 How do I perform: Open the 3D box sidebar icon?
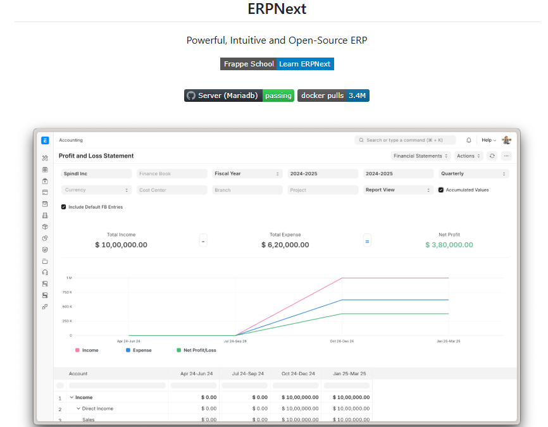(x=45, y=226)
